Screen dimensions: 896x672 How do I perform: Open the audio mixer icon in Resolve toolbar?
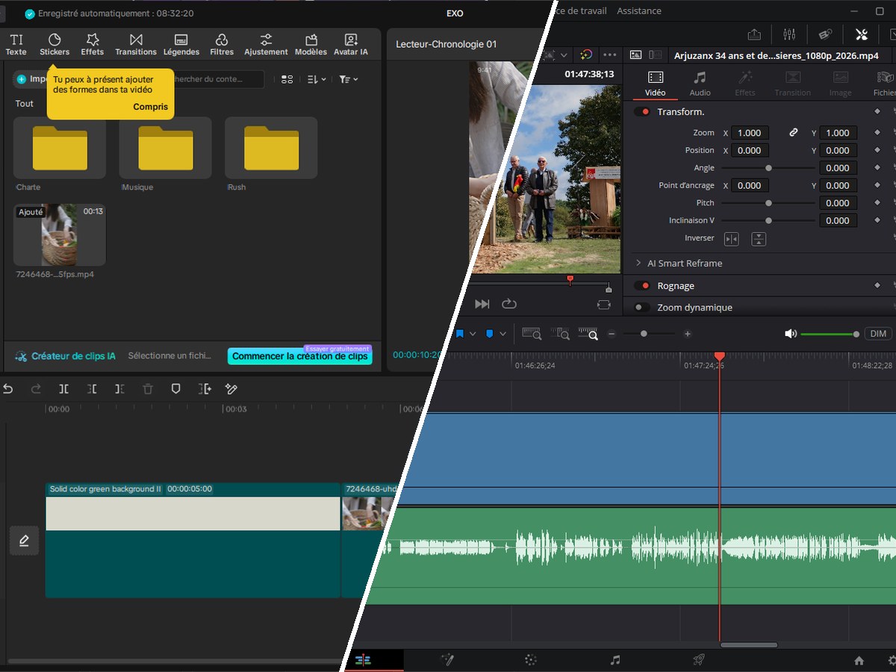[789, 34]
